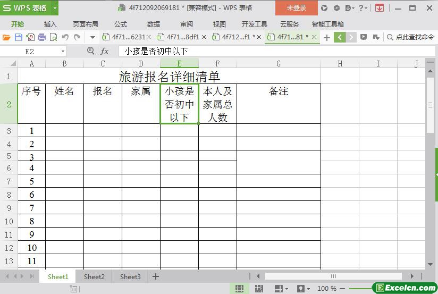Click the tab display options icon

tap(364, 37)
